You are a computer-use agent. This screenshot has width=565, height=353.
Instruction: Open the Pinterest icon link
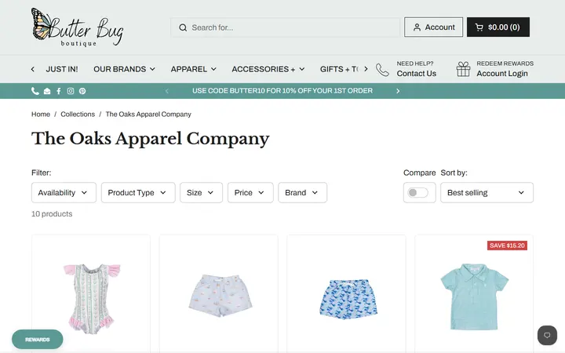point(82,91)
